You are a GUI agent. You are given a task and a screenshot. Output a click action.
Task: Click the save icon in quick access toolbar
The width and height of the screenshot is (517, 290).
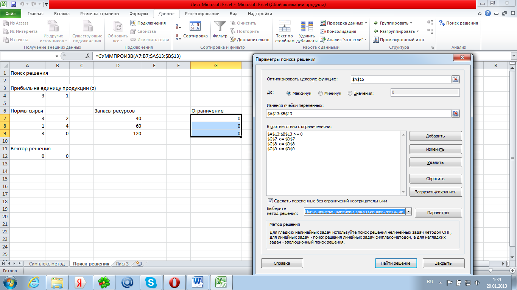(14, 5)
